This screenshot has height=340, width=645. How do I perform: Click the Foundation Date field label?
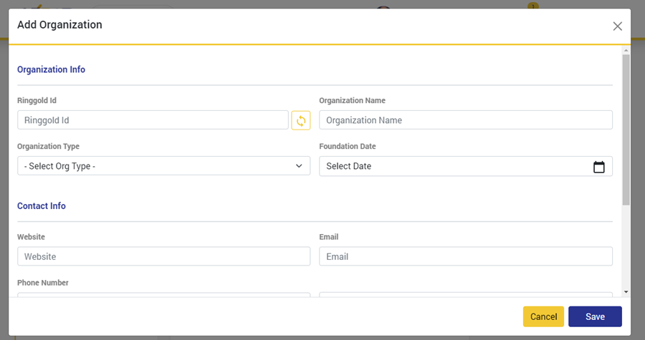[348, 146]
